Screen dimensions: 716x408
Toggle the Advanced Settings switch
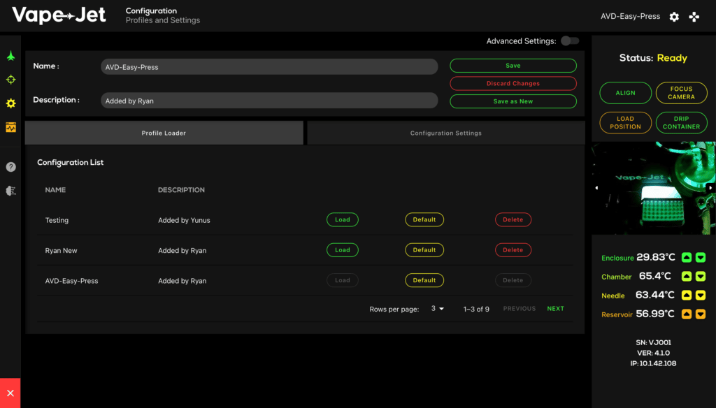570,41
